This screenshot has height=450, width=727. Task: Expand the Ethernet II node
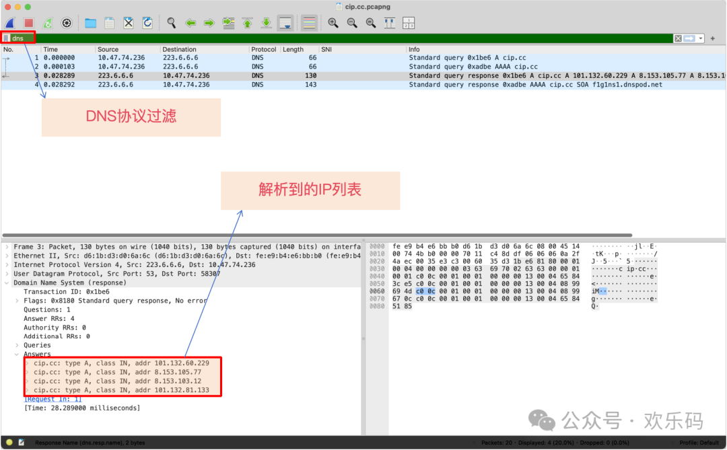(x=7, y=256)
